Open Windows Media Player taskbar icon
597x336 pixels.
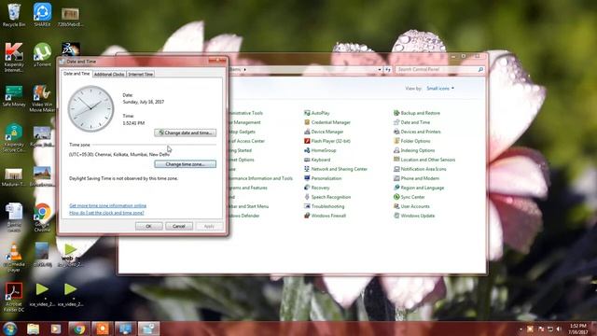coord(56,329)
